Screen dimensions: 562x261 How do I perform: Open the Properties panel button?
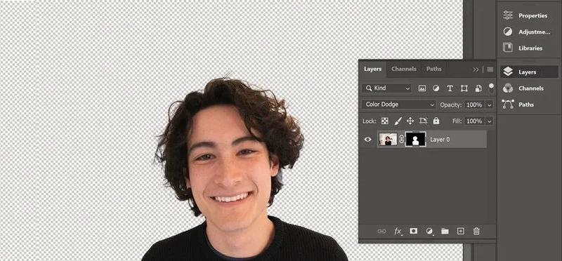pyautogui.click(x=524, y=15)
